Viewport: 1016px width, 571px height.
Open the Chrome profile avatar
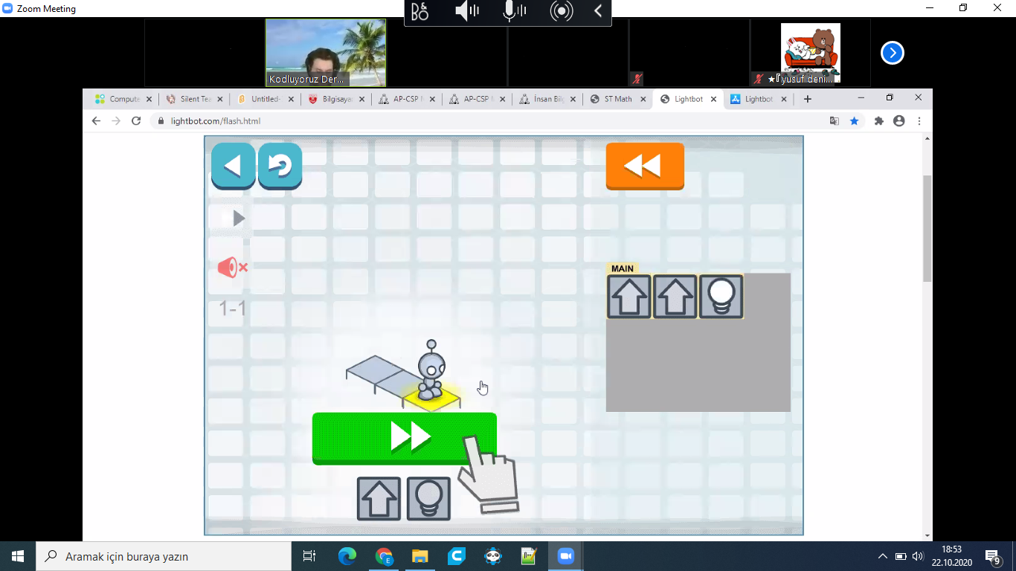[x=899, y=120]
